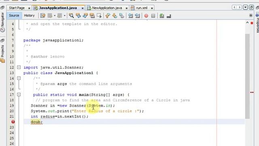Click Toggle Bookmark icon

pos(121,15)
